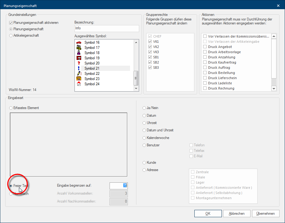Screen dimensions: 285x223
Task: Select the red car icon for Symbol 16
Action: click(79, 42)
